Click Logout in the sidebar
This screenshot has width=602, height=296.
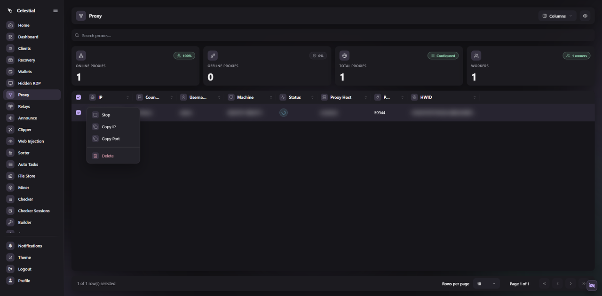click(32, 269)
